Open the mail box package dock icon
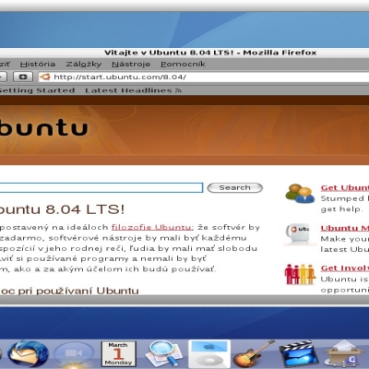 pyautogui.click(x=345, y=353)
